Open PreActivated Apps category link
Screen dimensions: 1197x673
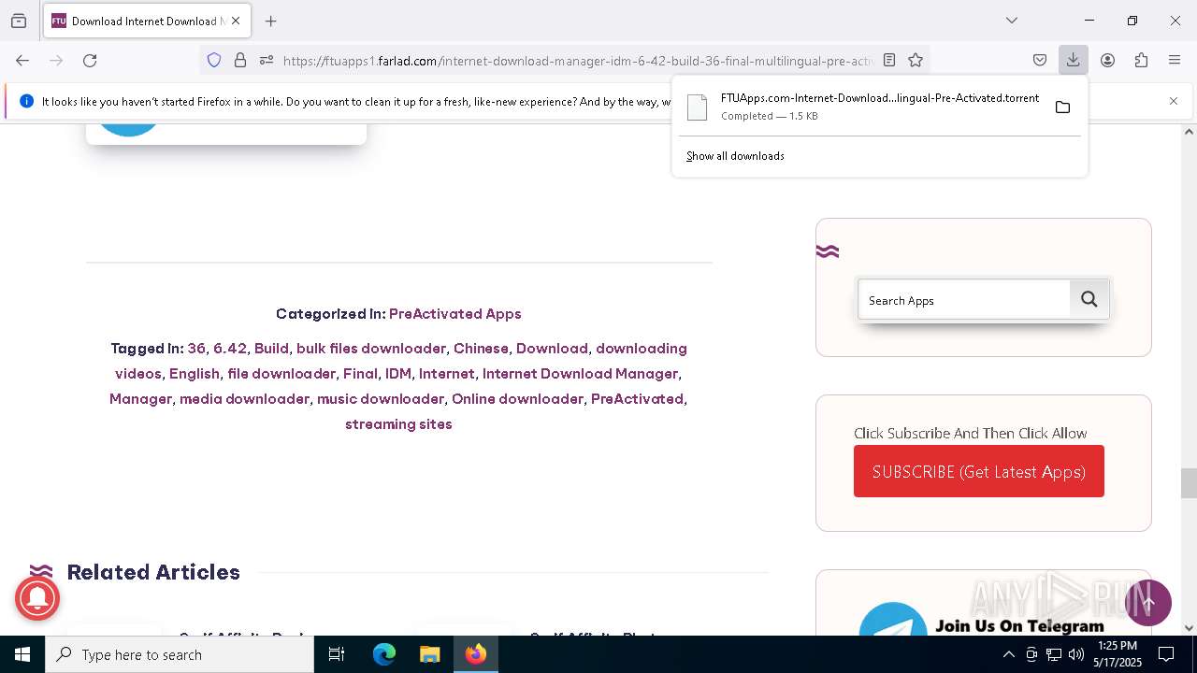pos(455,314)
